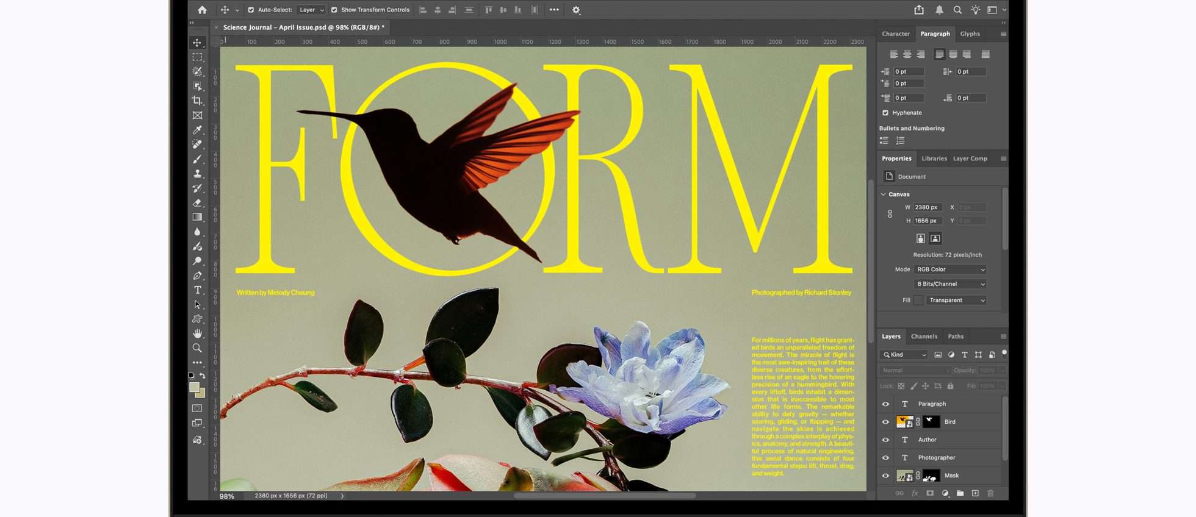Click the Home button

202,10
